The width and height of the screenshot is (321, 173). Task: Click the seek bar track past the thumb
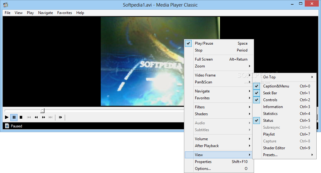pos(114,111)
